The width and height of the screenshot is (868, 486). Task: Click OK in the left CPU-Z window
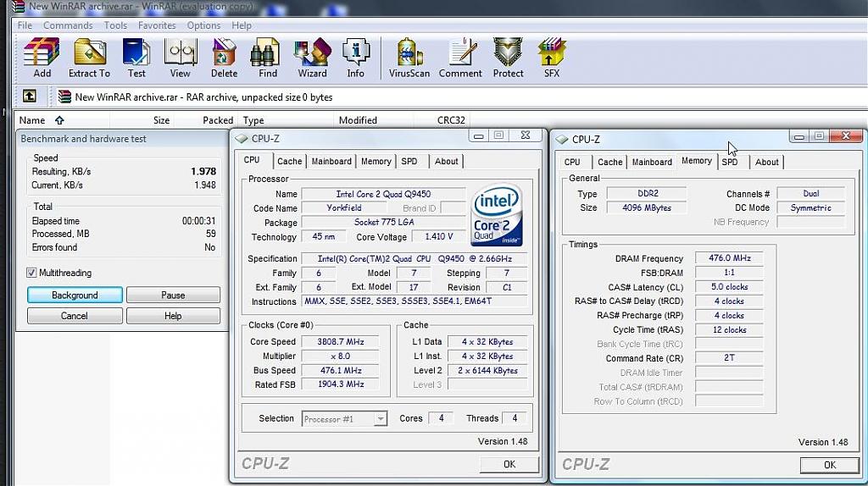pyautogui.click(x=509, y=465)
